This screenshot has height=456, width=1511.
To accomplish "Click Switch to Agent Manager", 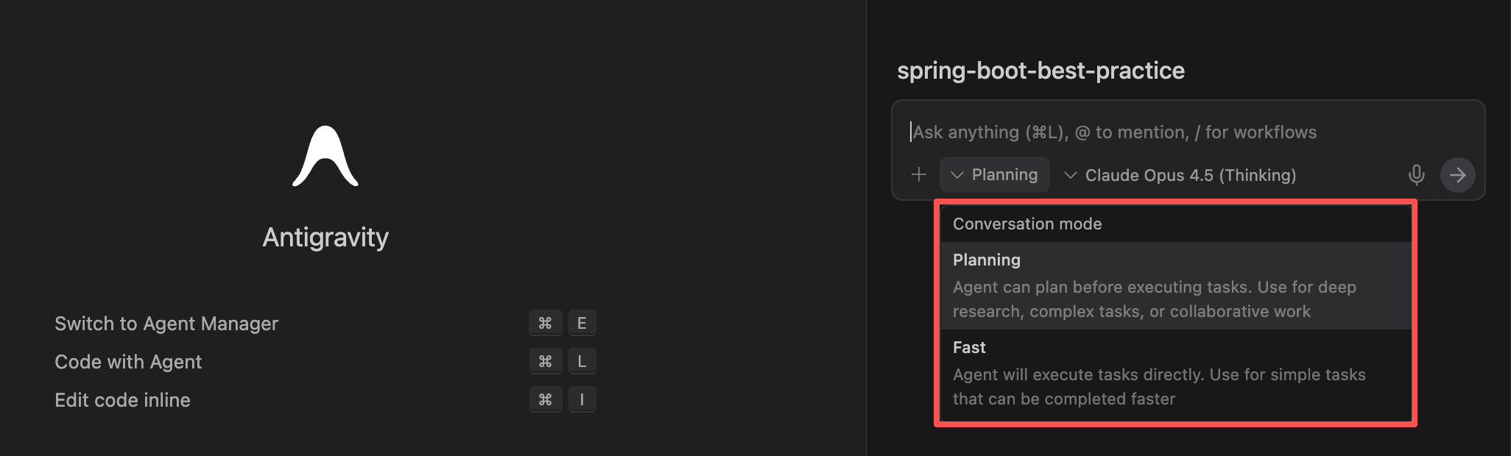I will (166, 324).
